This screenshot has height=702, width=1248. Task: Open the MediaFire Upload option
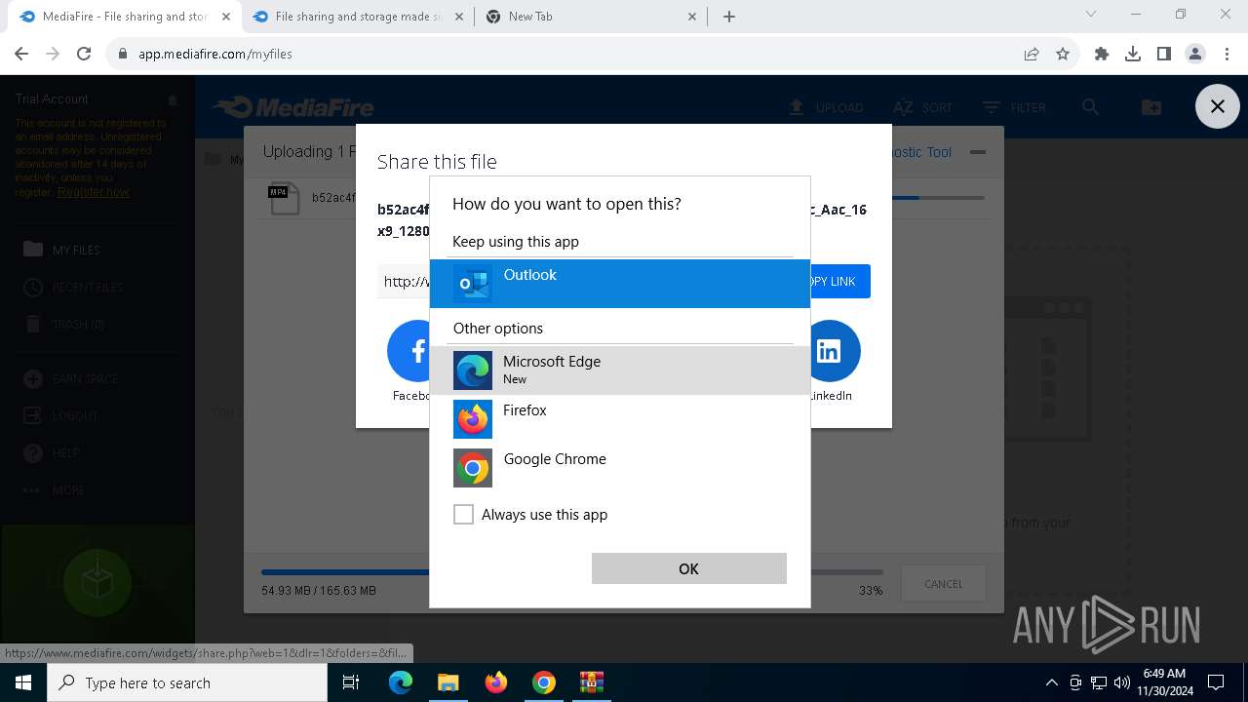pyautogui.click(x=826, y=107)
